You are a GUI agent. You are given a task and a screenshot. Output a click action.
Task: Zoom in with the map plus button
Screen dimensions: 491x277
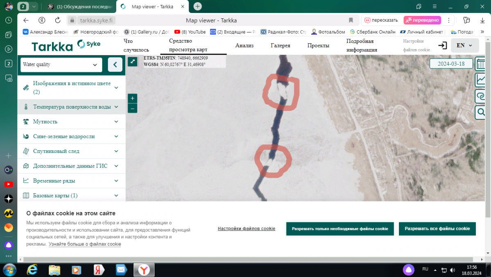pyautogui.click(x=132, y=98)
